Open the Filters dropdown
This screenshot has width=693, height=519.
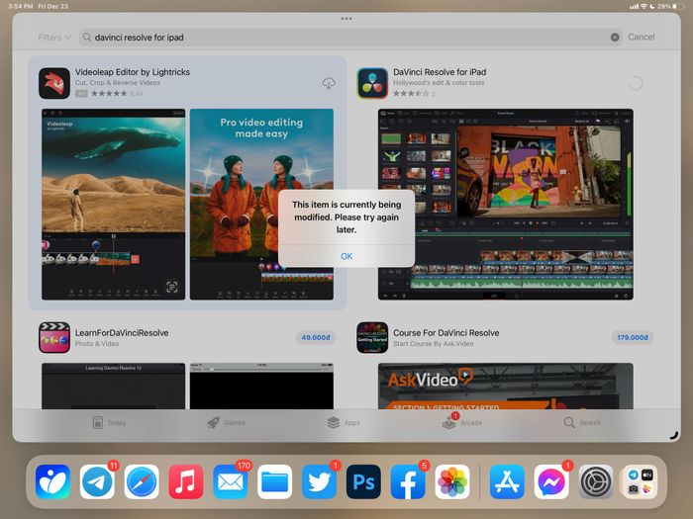pos(53,38)
